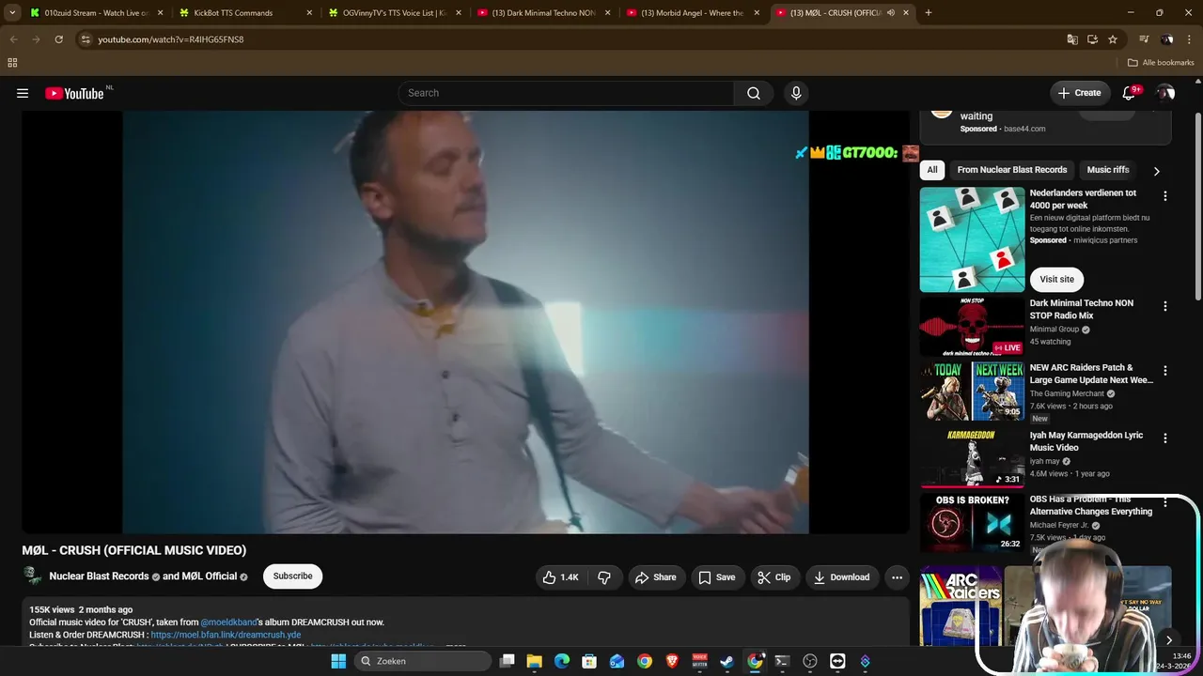
Task: Select the All filter chip
Action: [x=932, y=170]
